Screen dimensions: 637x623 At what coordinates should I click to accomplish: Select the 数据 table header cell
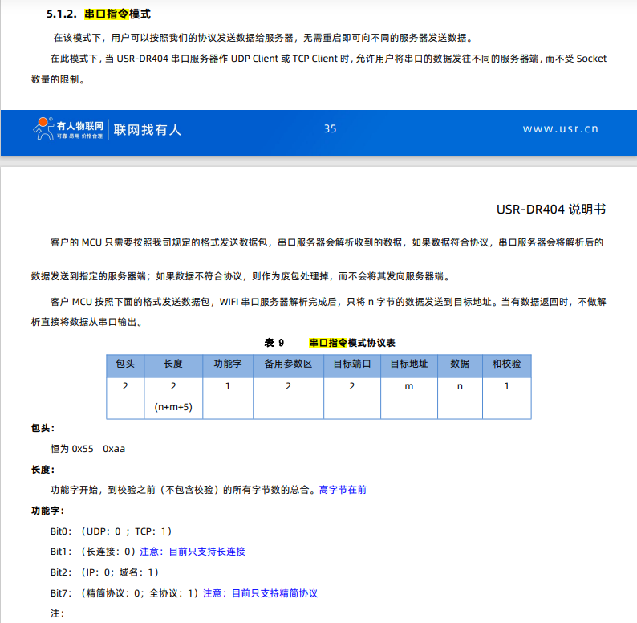pos(460,364)
